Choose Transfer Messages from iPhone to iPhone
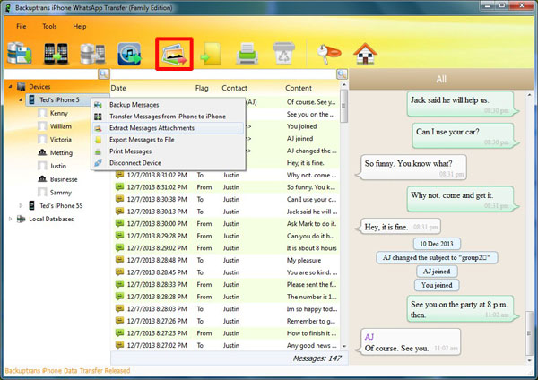Image resolution: width=538 pixels, height=380 pixels. pos(169,117)
